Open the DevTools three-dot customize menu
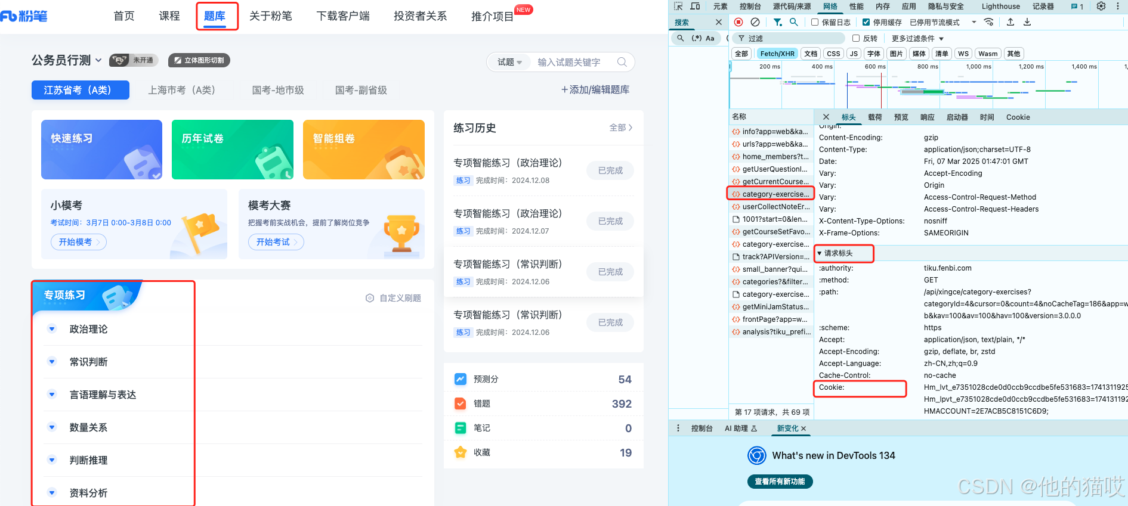The height and width of the screenshot is (506, 1128). coord(1118,6)
